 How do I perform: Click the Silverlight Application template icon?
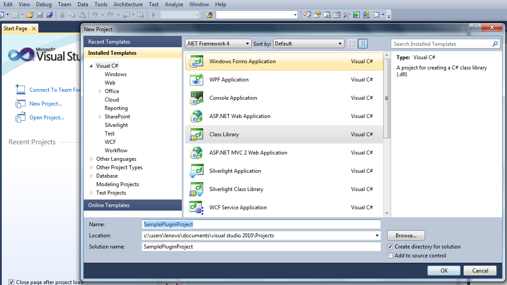pyautogui.click(x=196, y=171)
